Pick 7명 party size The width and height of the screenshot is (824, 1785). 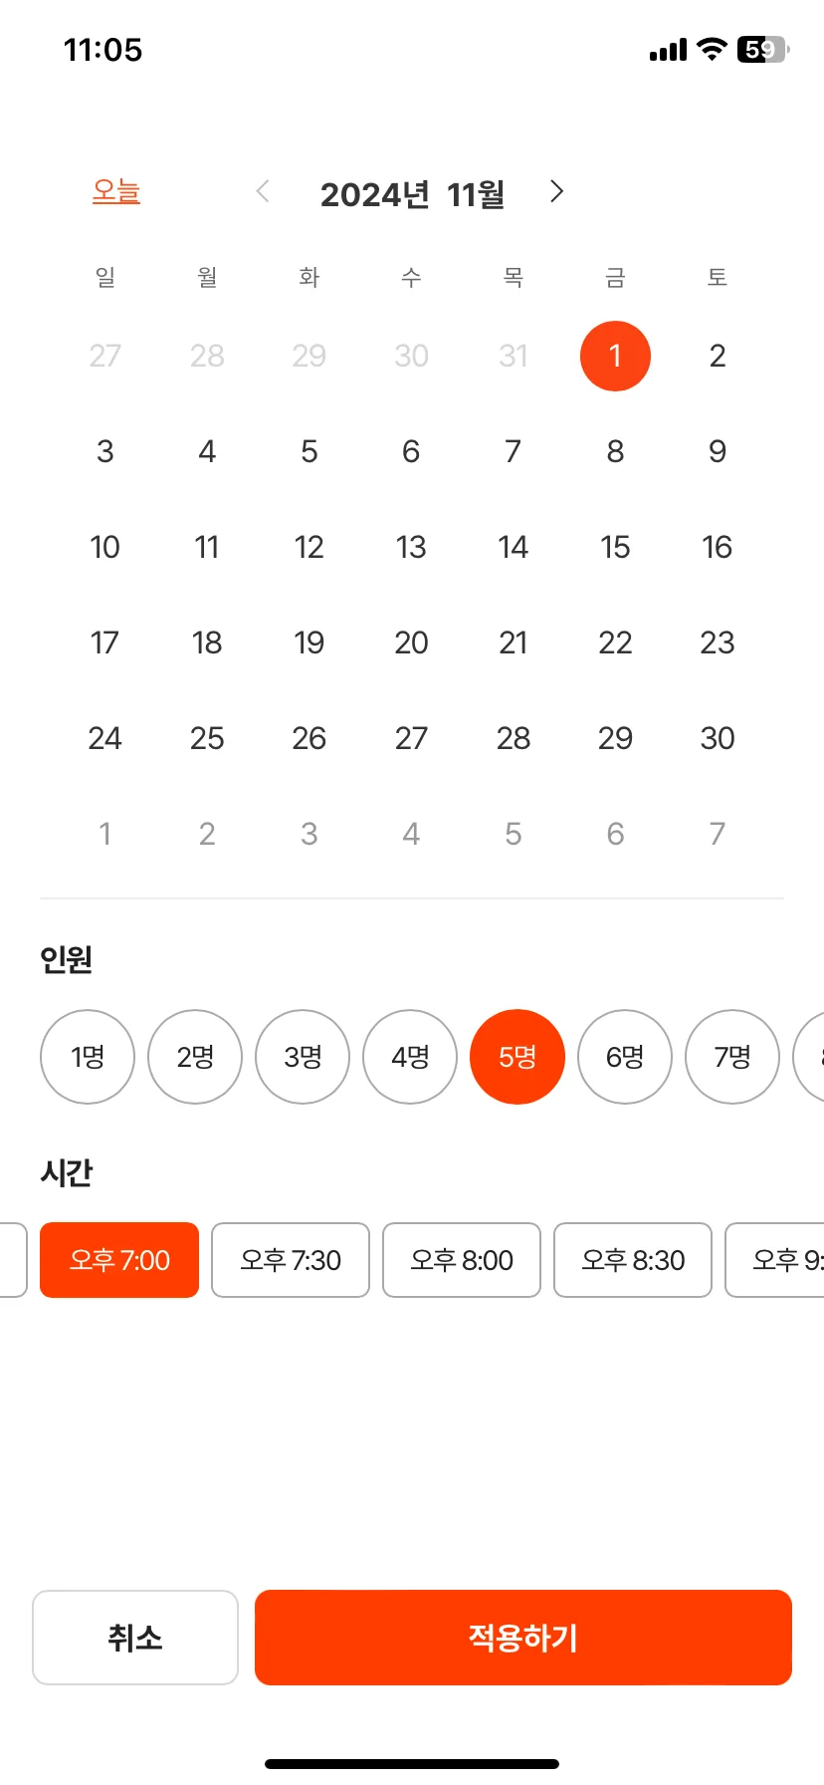tap(732, 1057)
